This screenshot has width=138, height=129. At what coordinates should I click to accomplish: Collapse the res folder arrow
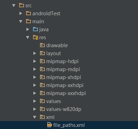28,37
